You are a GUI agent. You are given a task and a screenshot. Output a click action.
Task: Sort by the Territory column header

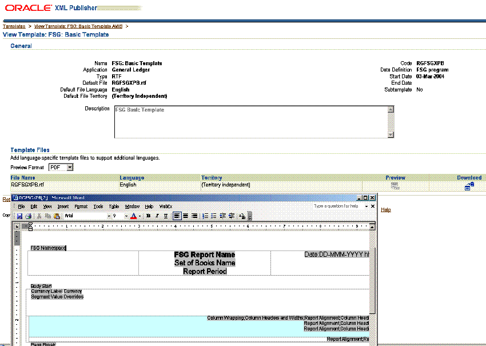pyautogui.click(x=212, y=178)
